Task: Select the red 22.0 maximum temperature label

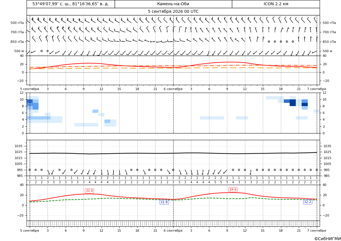Action: (x=89, y=191)
